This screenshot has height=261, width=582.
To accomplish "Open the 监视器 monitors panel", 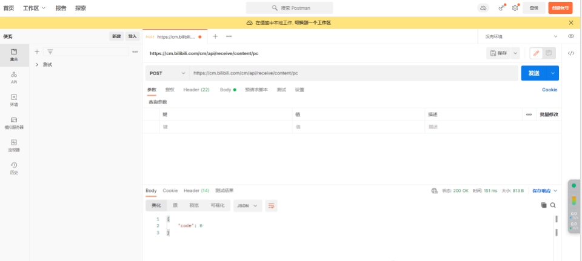I will (14, 146).
